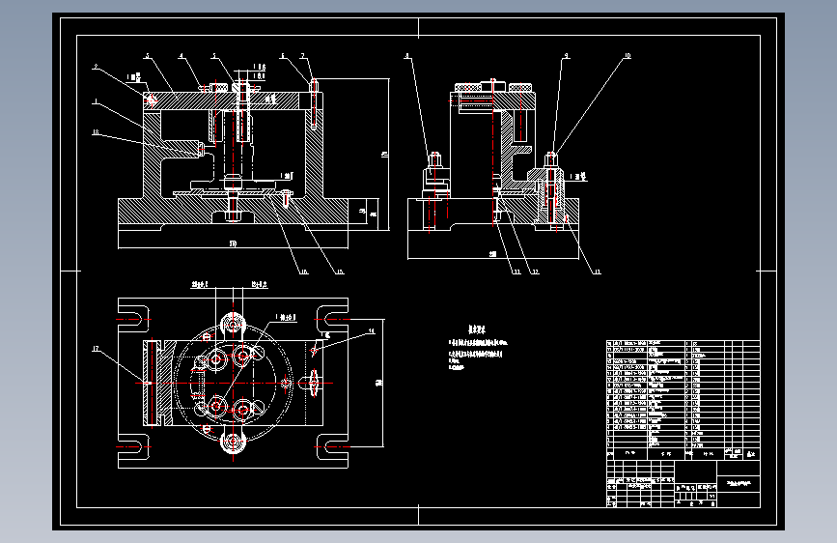The width and height of the screenshot is (837, 543).
Task: Click part balloon number 2
Action: point(96,67)
